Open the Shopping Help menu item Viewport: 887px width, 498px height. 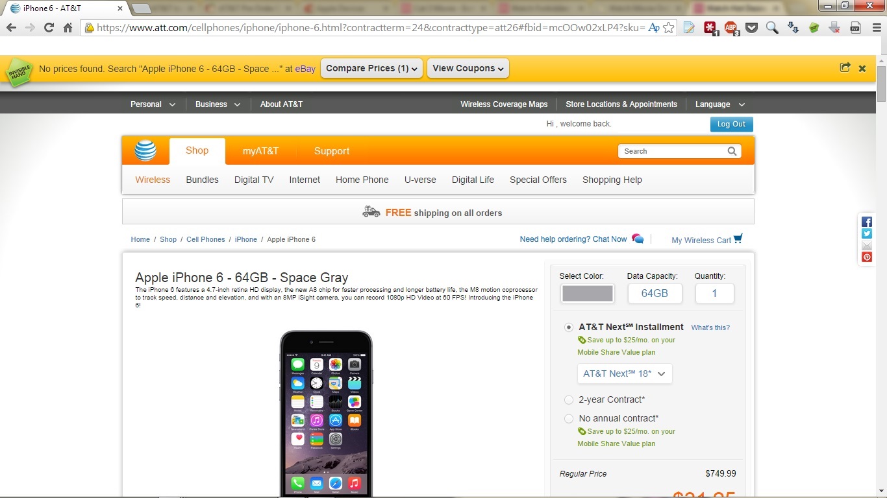click(612, 180)
